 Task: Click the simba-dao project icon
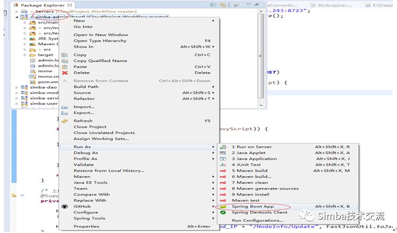coord(25,87)
